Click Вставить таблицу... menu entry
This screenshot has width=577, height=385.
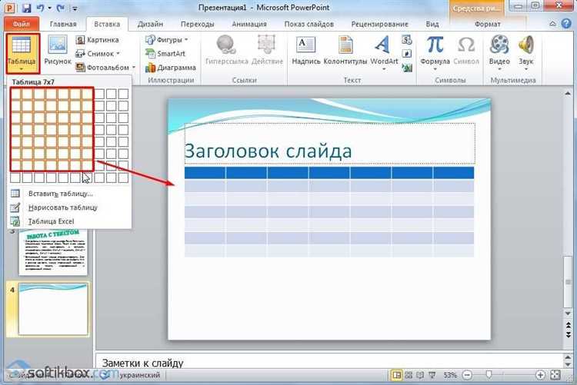point(60,194)
